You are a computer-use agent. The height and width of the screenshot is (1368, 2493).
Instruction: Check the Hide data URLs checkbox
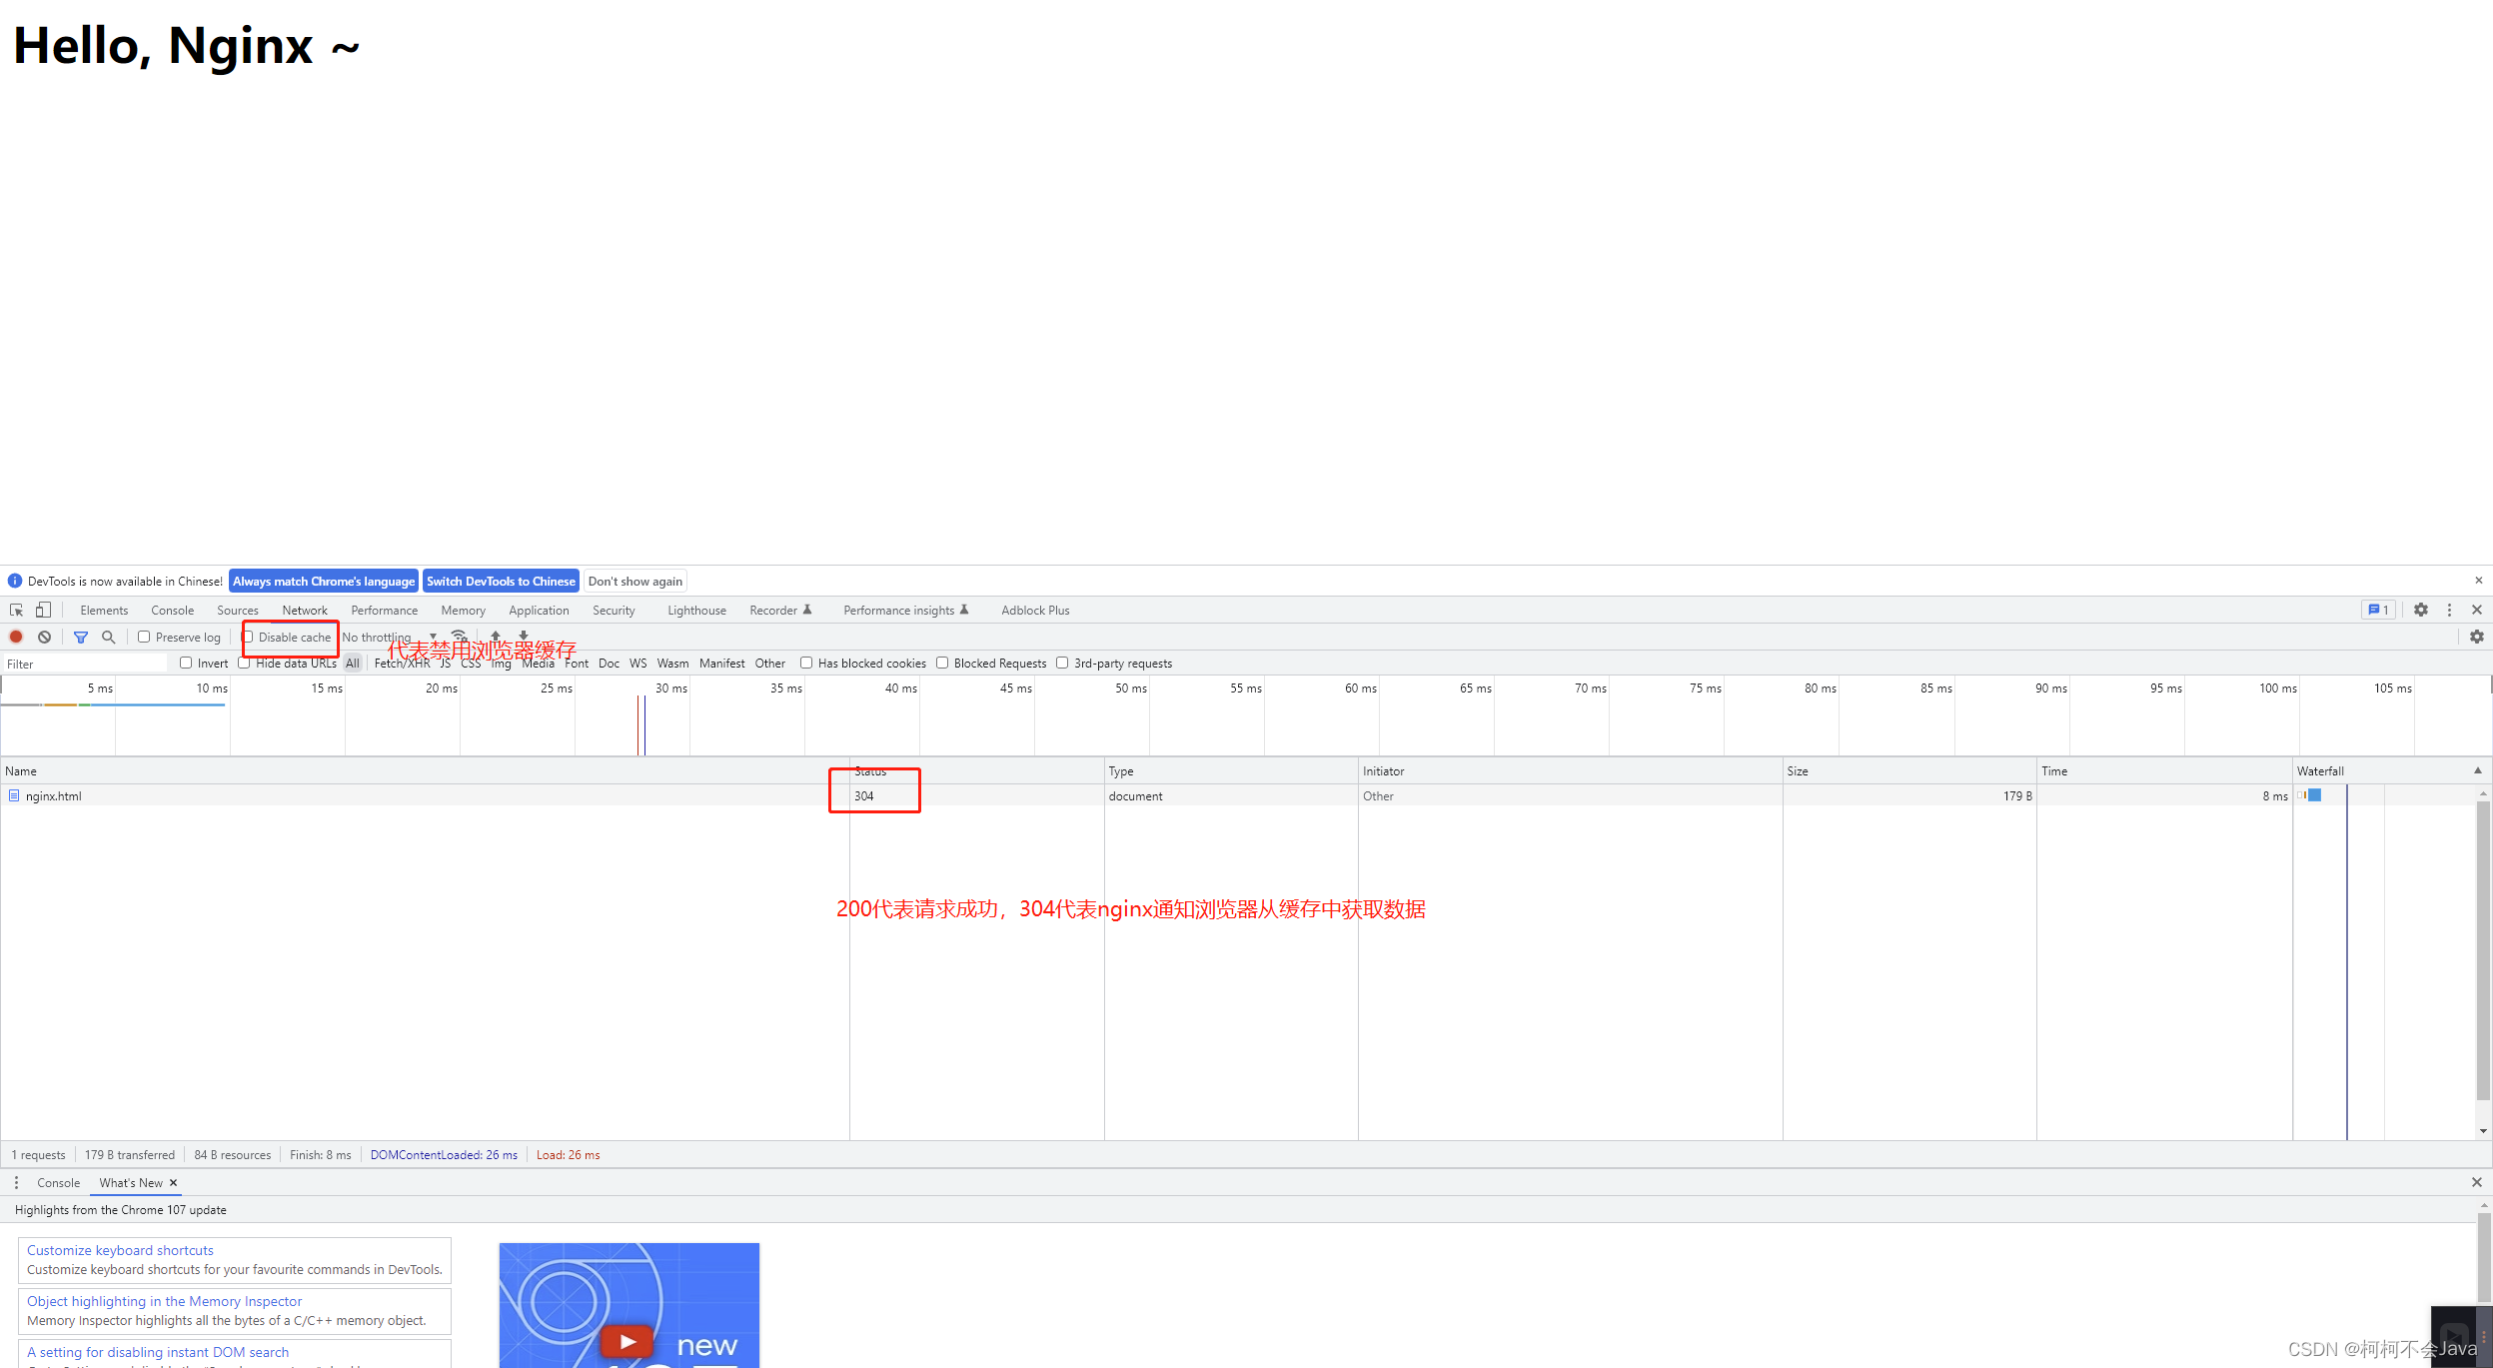click(x=244, y=663)
